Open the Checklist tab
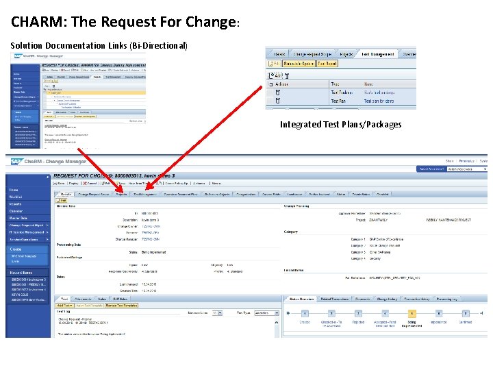This screenshot has width=493, height=370. (x=382, y=194)
